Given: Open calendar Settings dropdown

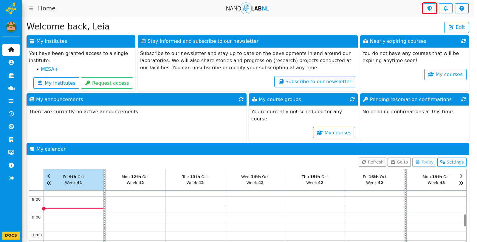Looking at the screenshot, I should coord(452,162).
